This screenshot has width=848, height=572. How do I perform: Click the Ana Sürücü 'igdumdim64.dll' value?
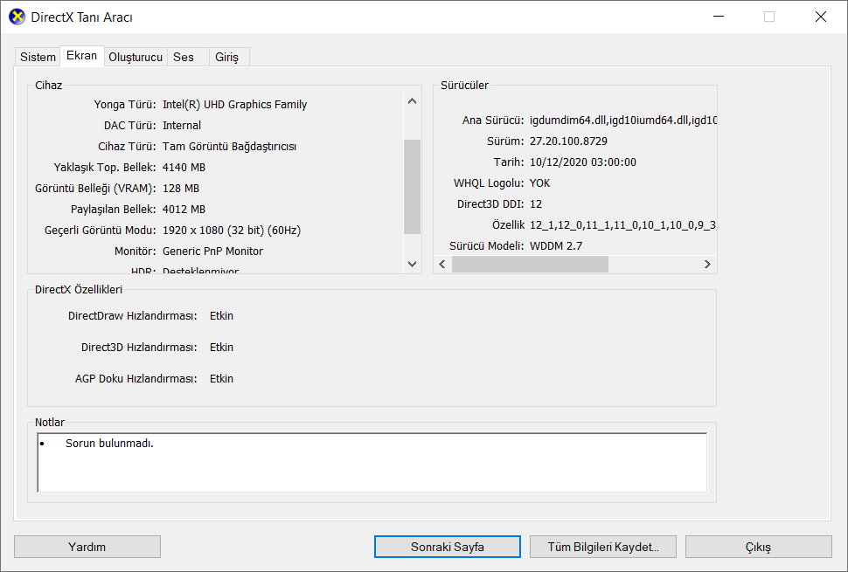click(x=623, y=120)
